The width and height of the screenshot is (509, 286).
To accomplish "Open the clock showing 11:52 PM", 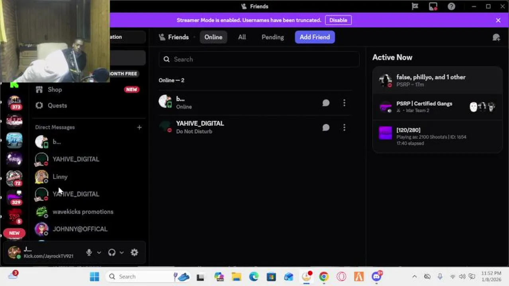I will point(491,276).
